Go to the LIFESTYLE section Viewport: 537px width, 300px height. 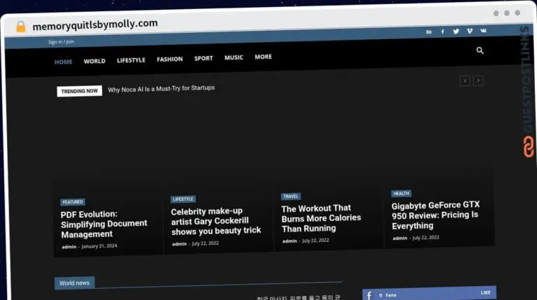[x=131, y=60]
